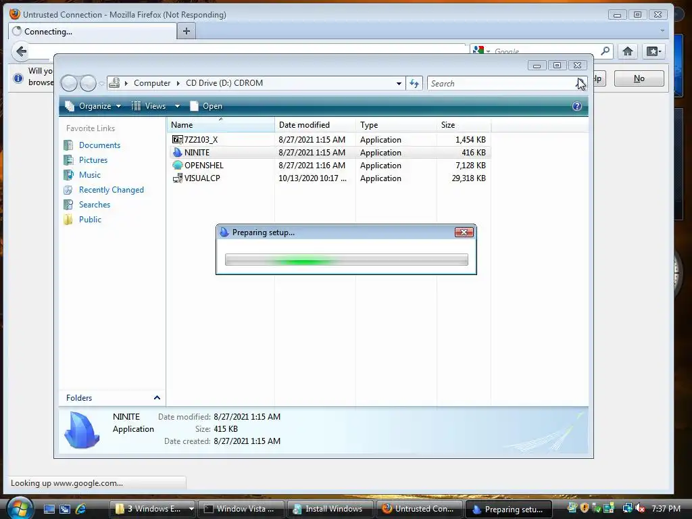
Task: Open new tab in Firefox
Action: 187,31
